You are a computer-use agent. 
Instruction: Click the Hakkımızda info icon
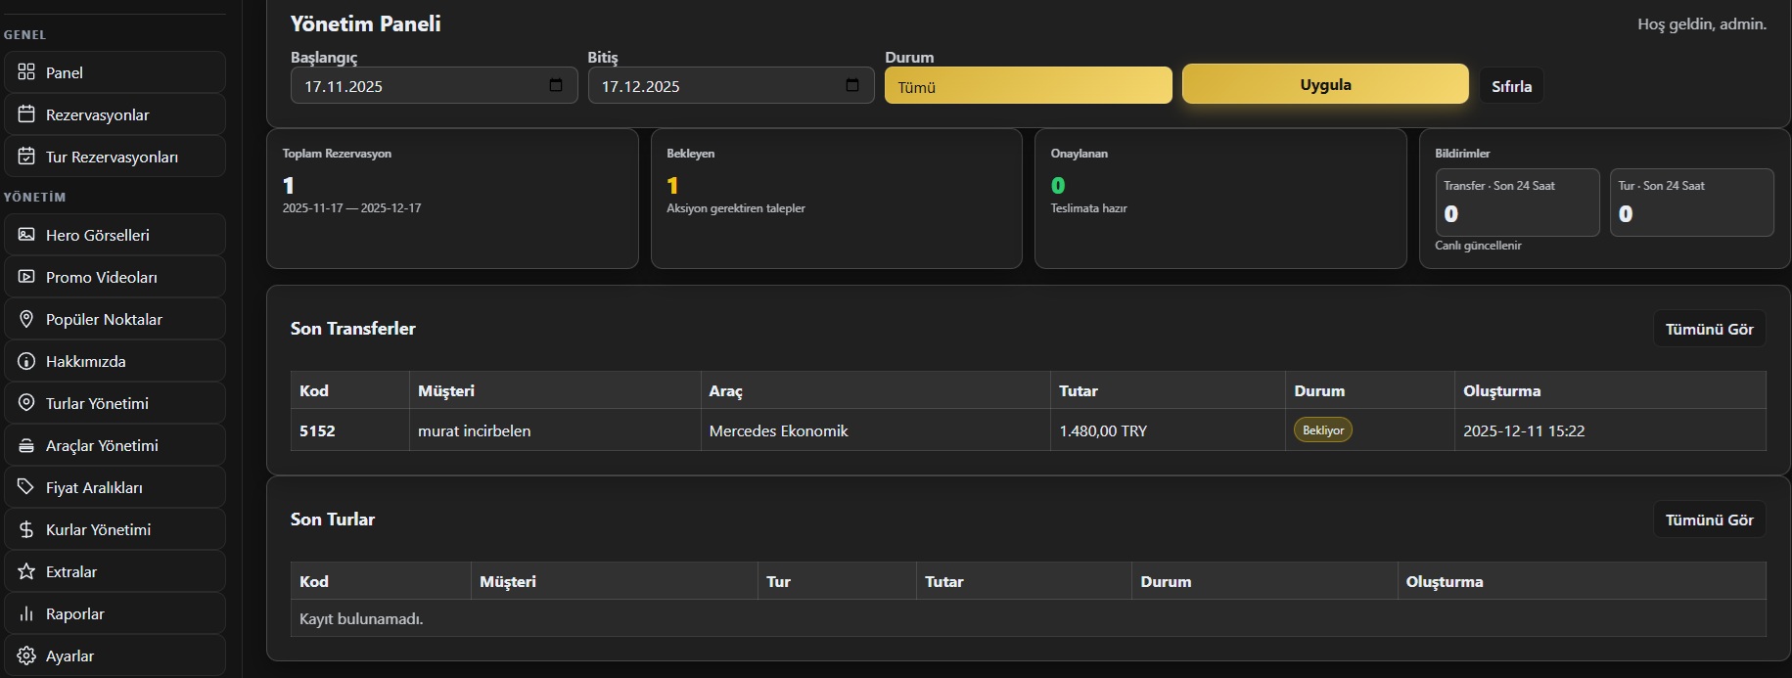pos(26,361)
